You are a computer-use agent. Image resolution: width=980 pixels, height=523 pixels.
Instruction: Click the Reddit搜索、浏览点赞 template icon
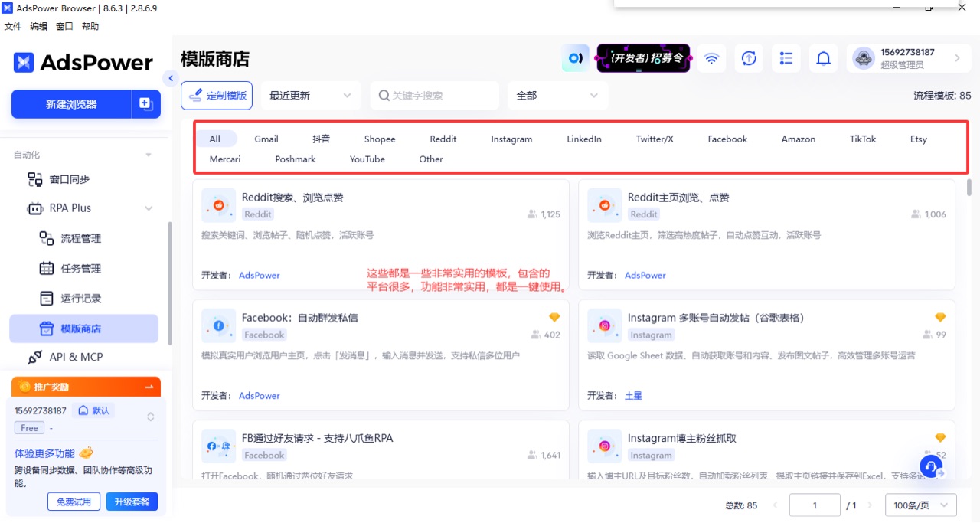coord(218,205)
